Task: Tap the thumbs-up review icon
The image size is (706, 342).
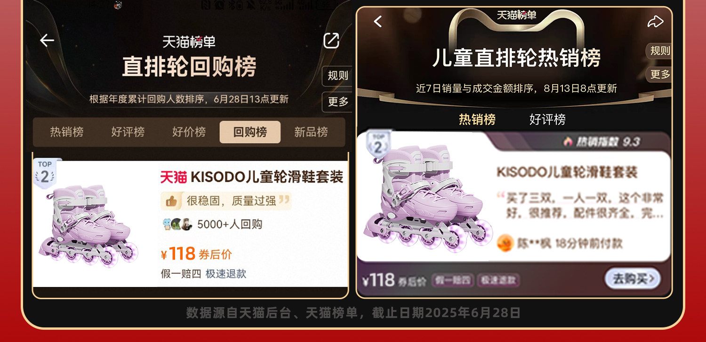Action: [x=171, y=201]
